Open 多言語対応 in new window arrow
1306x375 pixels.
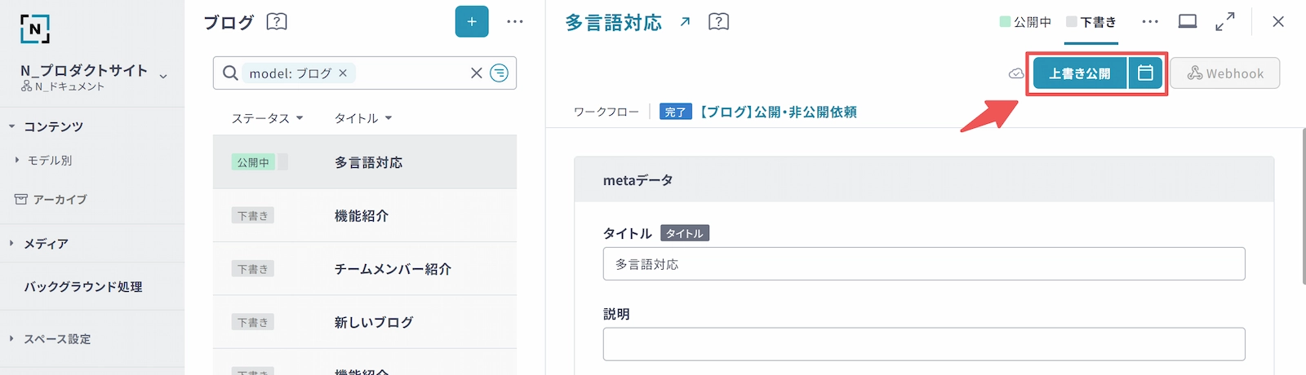[685, 22]
